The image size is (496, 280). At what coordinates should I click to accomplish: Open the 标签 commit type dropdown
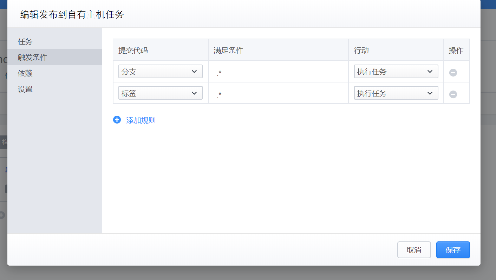(161, 93)
